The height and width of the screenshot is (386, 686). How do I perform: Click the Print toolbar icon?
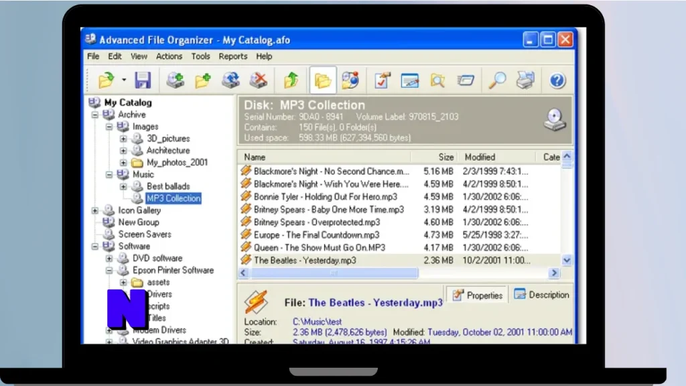(x=525, y=80)
